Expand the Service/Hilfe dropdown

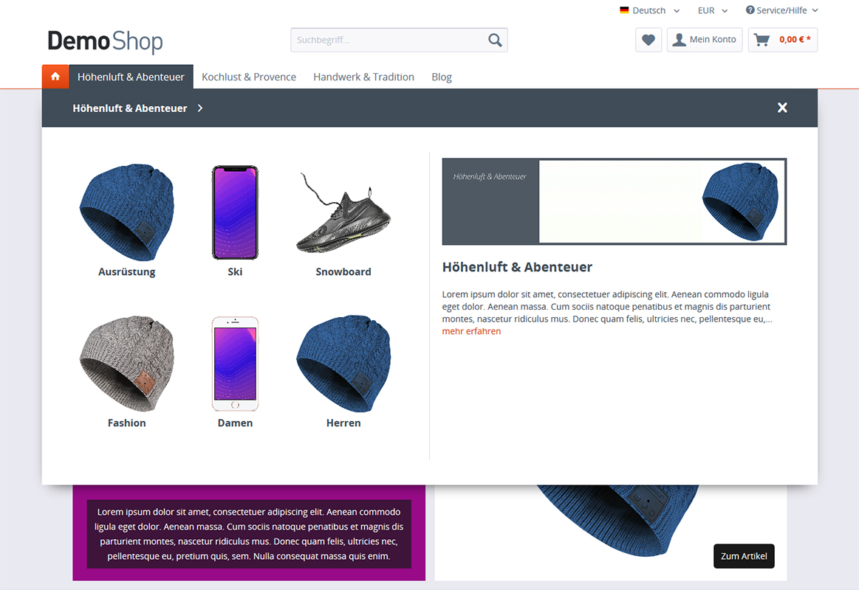[x=781, y=10]
